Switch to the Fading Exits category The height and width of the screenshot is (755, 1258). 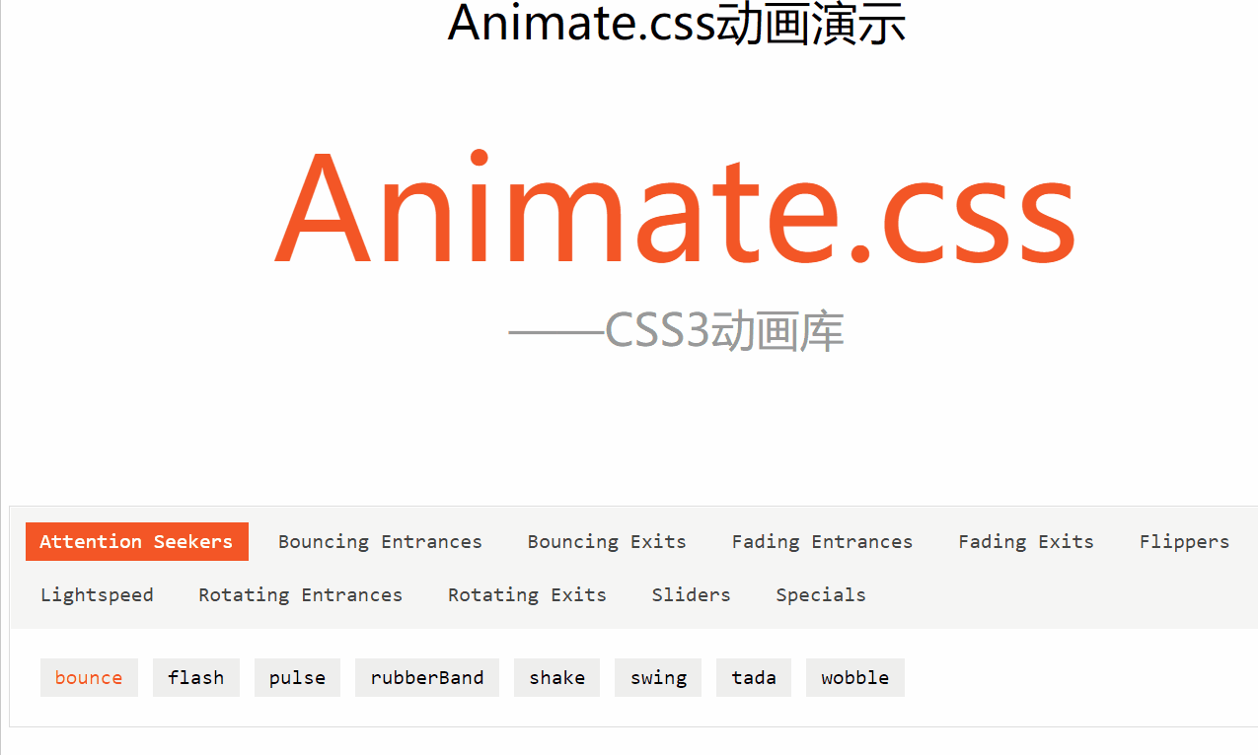pyautogui.click(x=1025, y=541)
